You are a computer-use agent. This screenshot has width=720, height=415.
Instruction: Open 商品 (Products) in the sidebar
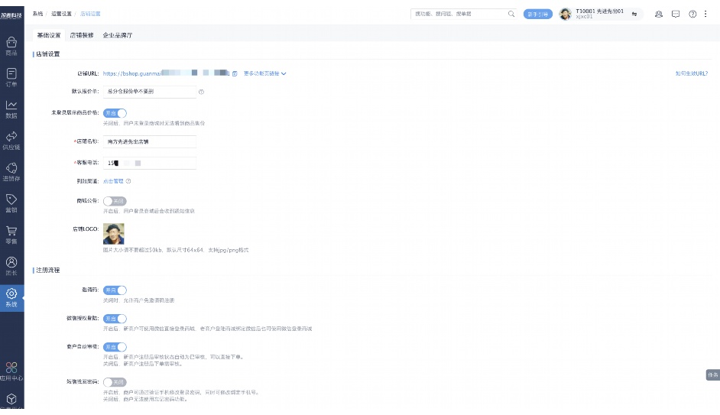11,46
